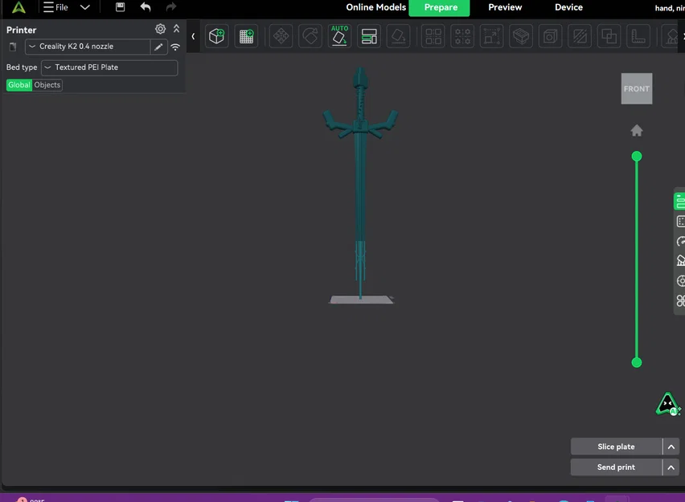Open the Textured PEI Plate bed type dropdown

[x=109, y=67]
